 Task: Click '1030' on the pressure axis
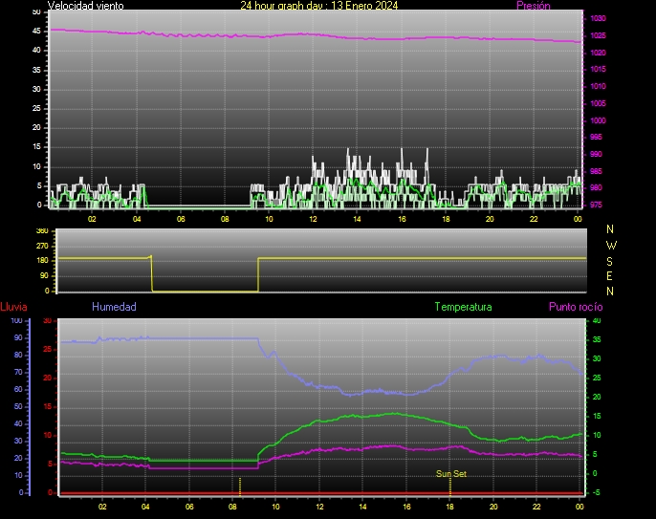pos(598,18)
